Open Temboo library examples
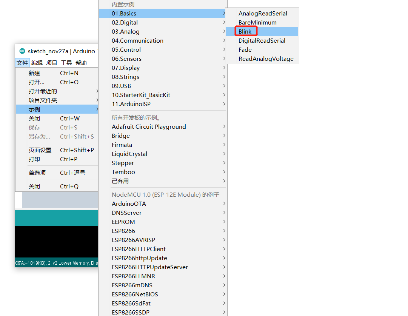Viewport: 408px width, 316px height. tap(162, 172)
